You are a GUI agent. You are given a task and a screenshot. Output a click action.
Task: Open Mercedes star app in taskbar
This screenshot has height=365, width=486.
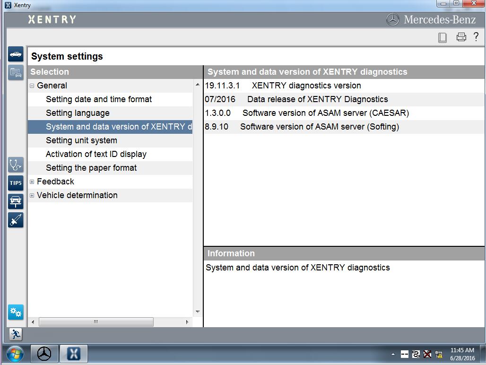point(44,354)
